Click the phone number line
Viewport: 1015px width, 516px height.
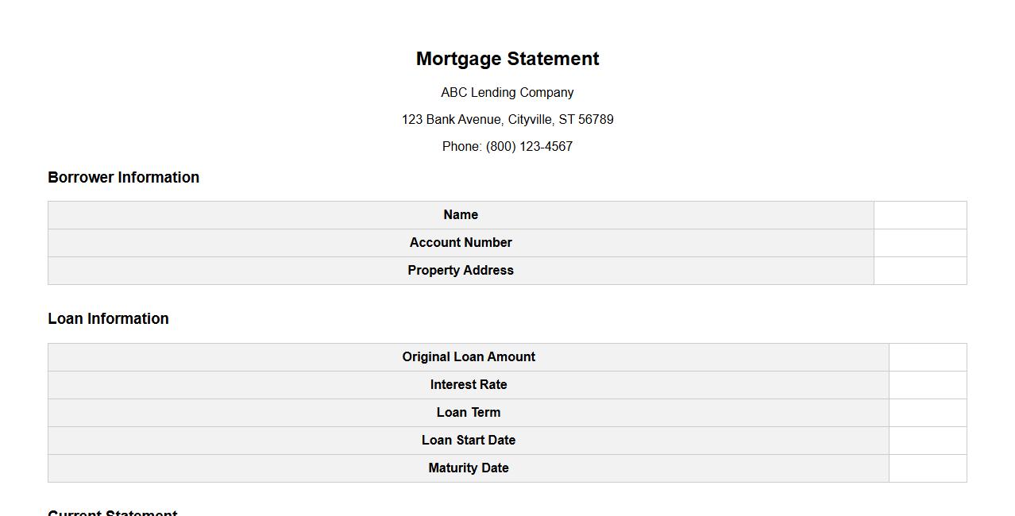(507, 147)
